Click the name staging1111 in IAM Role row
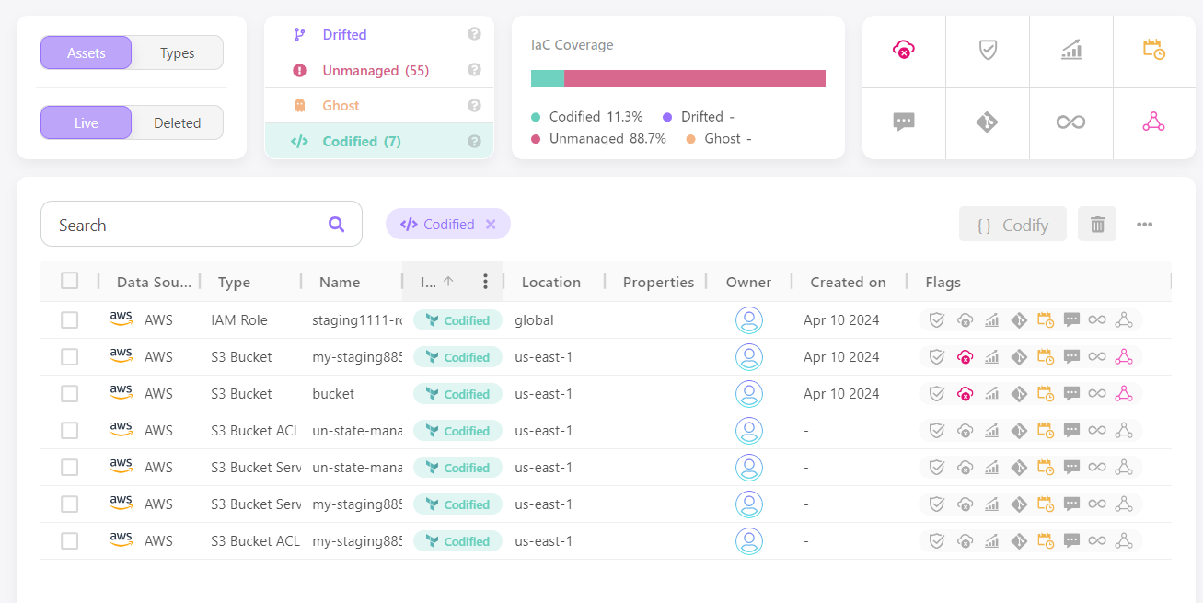The image size is (1203, 603). coord(357,320)
